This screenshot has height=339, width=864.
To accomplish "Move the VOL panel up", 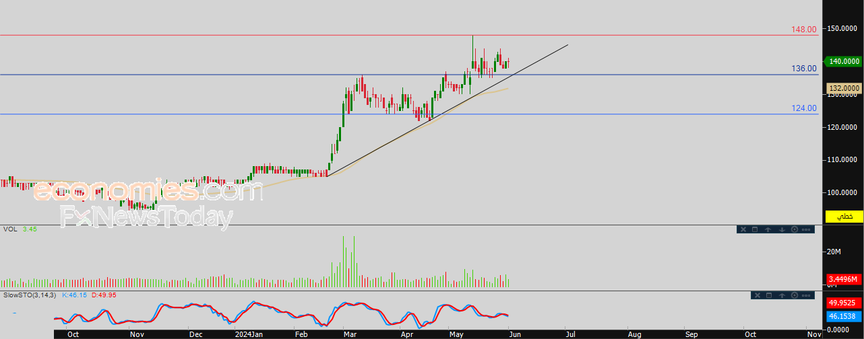I will [x=768, y=229].
